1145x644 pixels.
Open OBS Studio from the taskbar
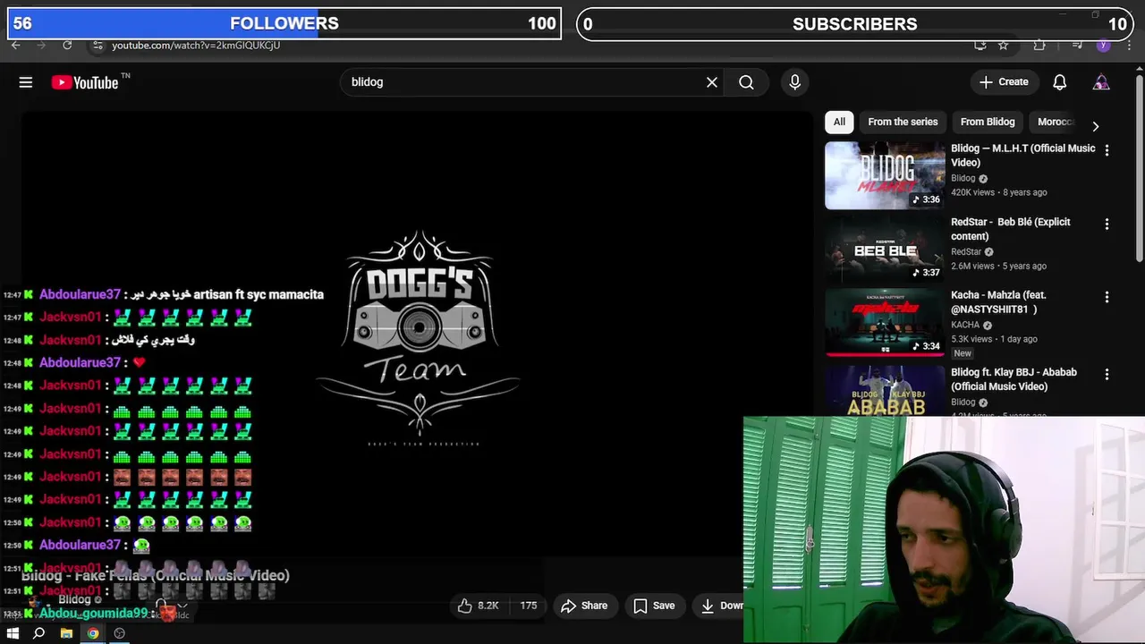coord(120,633)
